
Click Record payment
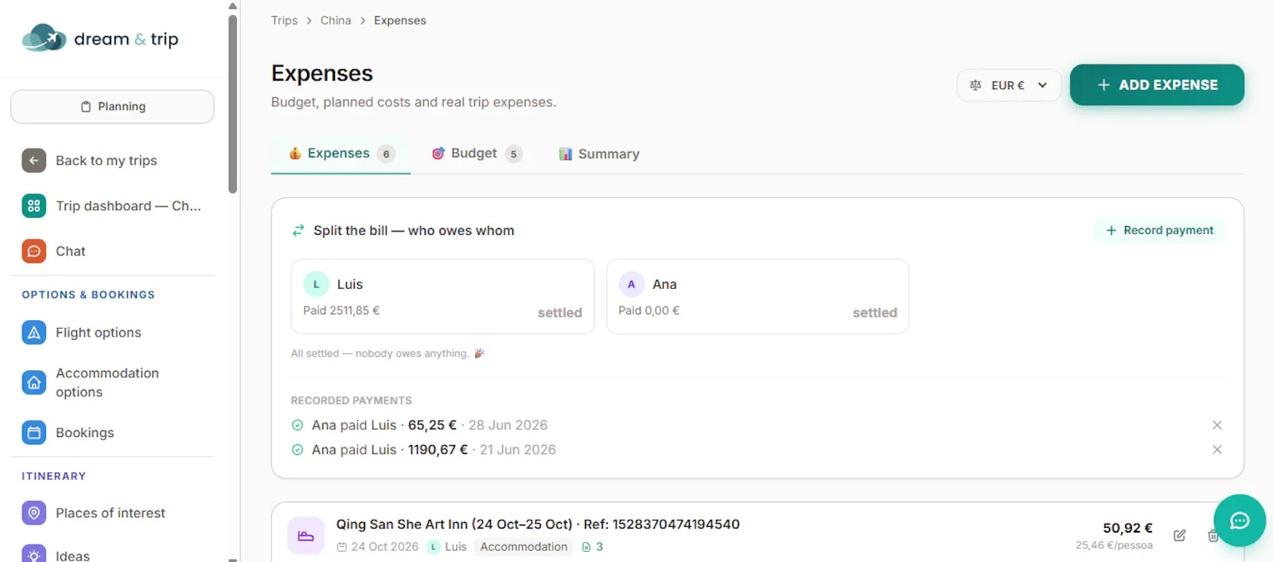pos(1159,230)
